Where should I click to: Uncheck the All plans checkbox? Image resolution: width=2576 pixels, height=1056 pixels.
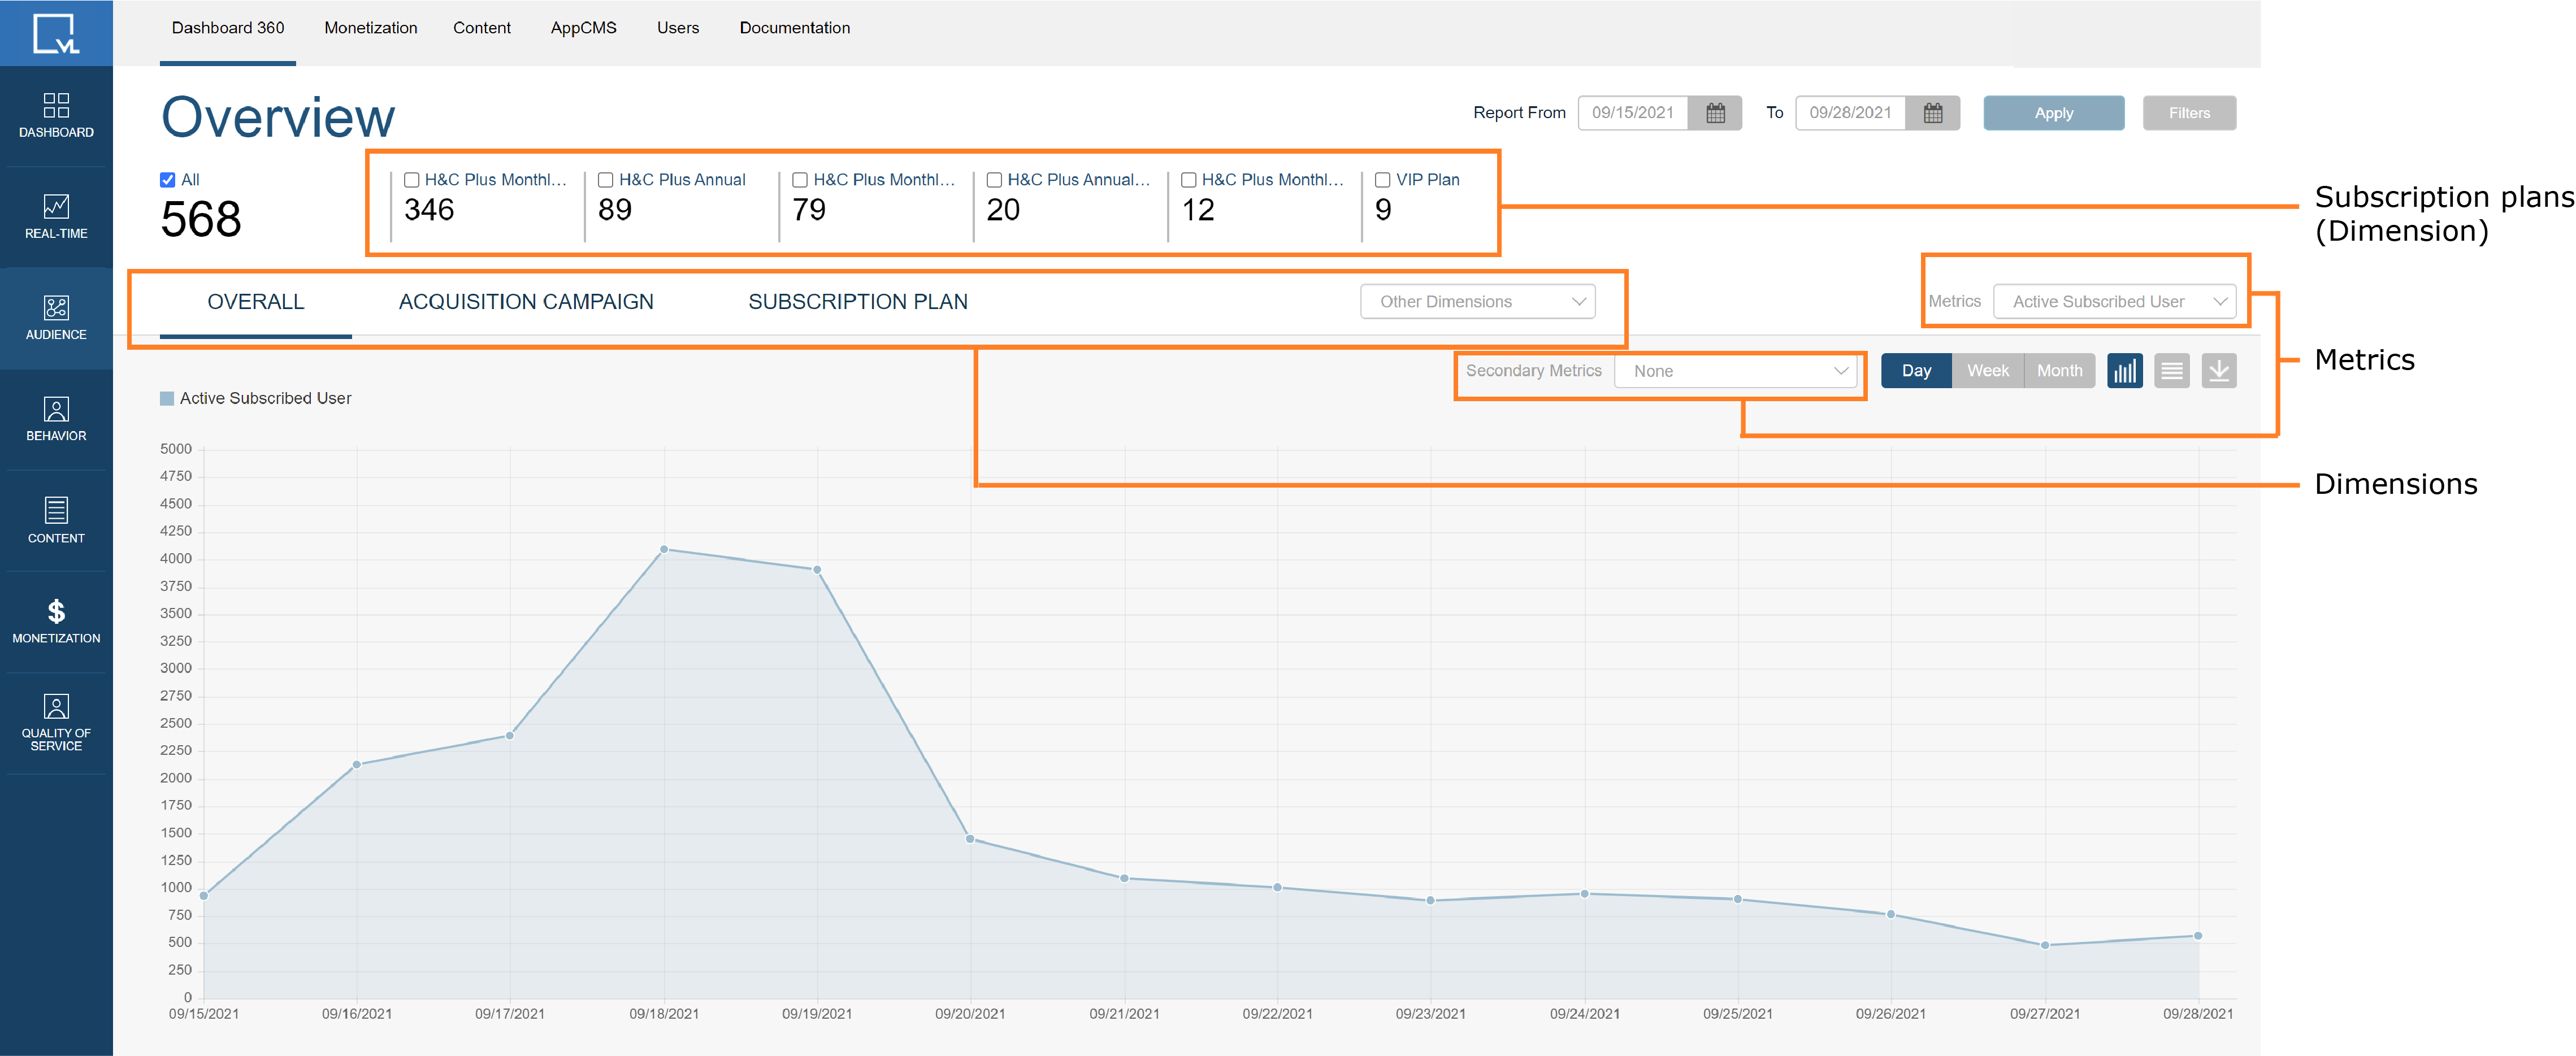(167, 180)
